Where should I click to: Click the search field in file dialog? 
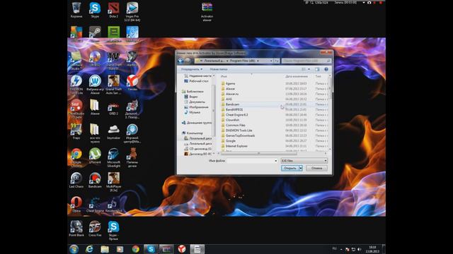[x=306, y=61]
